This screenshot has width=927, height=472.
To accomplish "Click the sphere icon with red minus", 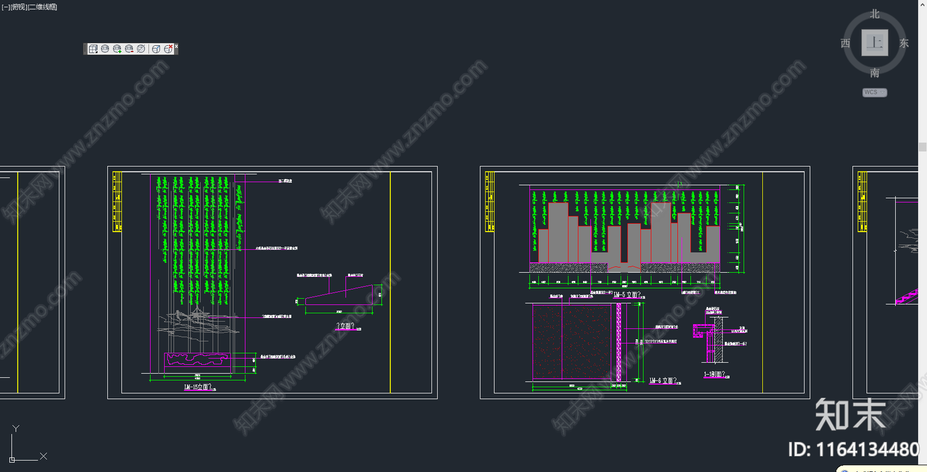I will [129, 49].
